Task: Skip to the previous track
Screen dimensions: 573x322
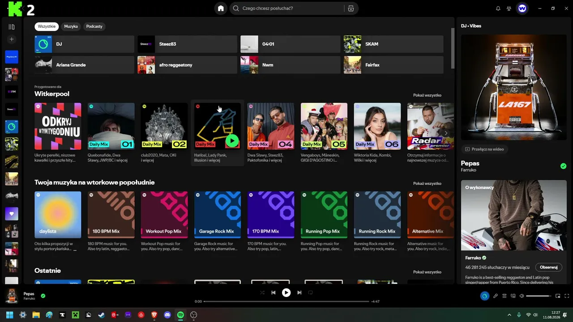Action: pyautogui.click(x=274, y=292)
